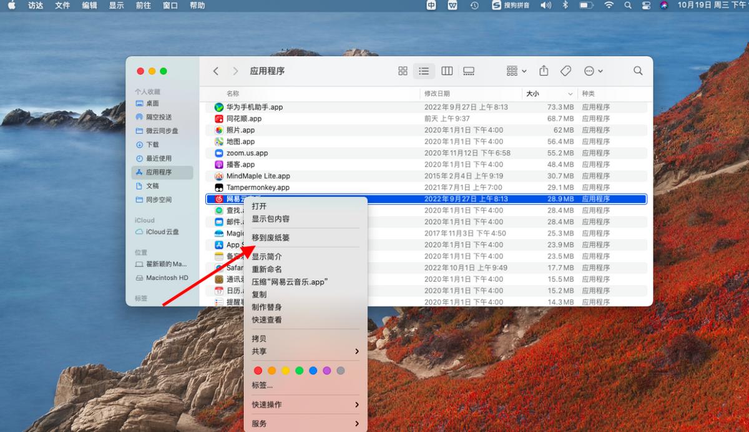This screenshot has height=432, width=749.
Task: Expand the grouping options dropdown in the toolbar
Action: point(516,71)
